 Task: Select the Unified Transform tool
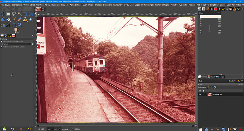click(x=31, y=14)
